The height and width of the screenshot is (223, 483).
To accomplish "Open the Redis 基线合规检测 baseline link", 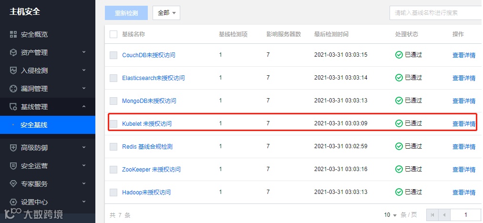I will (147, 147).
